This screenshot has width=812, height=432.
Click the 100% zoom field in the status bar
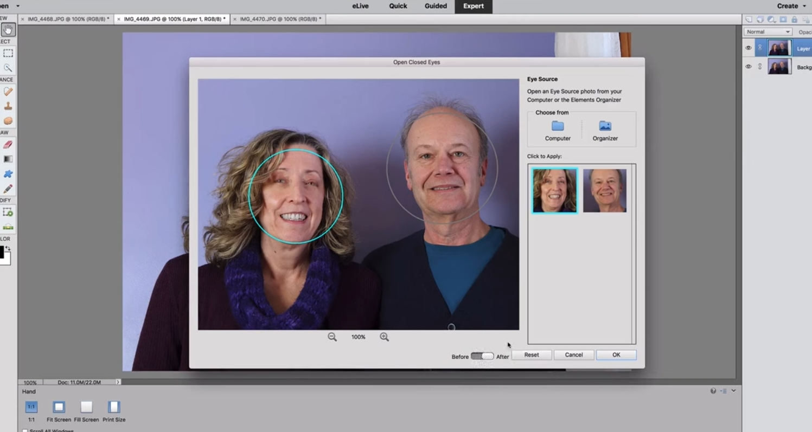30,382
